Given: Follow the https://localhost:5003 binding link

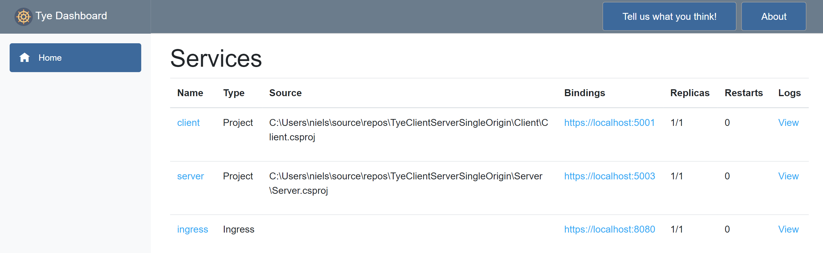Looking at the screenshot, I should [x=609, y=176].
